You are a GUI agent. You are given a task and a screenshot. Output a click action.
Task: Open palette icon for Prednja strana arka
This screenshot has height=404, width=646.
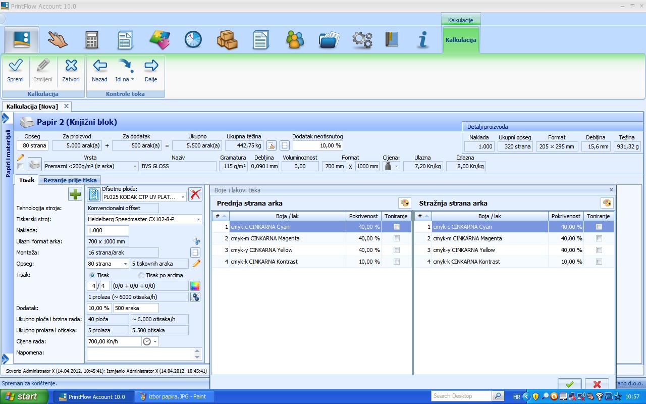404,203
